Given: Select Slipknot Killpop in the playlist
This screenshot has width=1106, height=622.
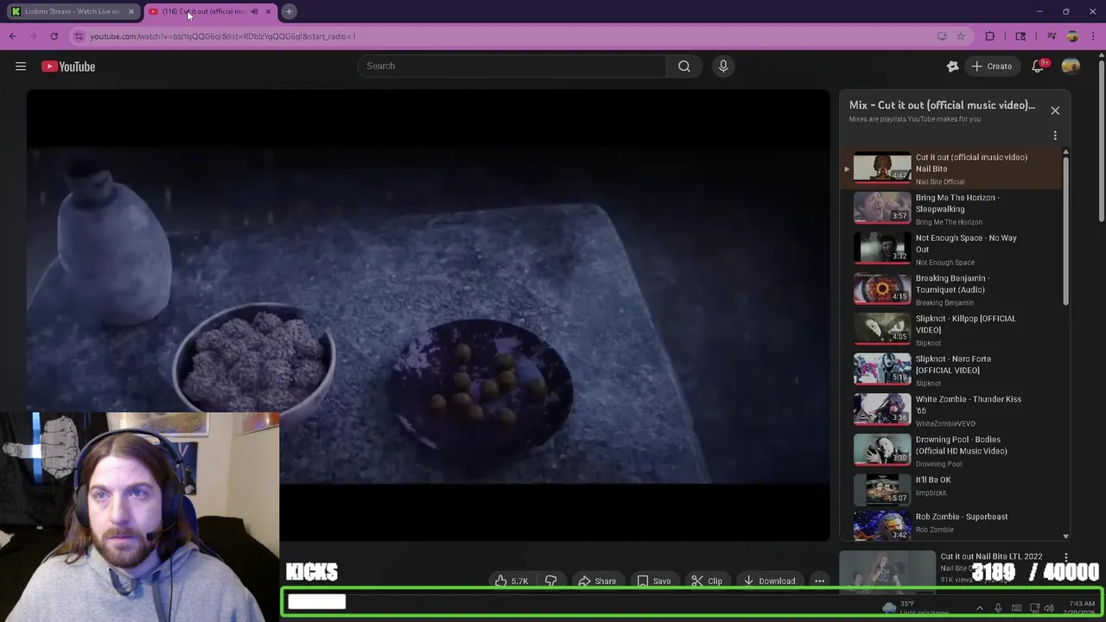Looking at the screenshot, I should coord(950,329).
